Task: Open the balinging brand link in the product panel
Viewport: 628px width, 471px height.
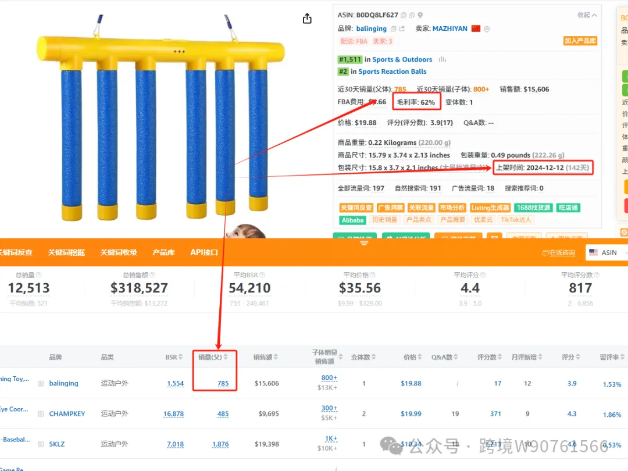Action: coord(371,28)
